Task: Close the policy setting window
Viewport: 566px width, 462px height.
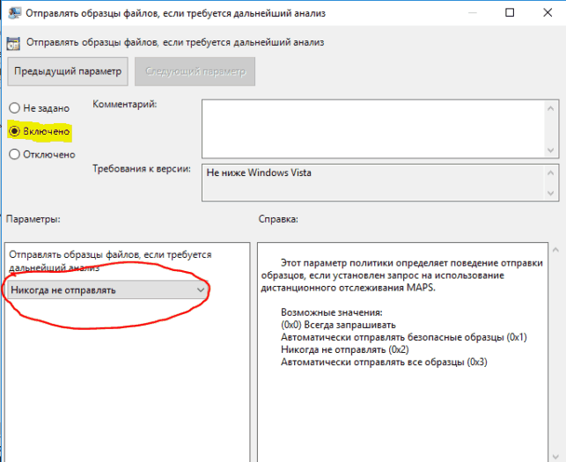Action: click(548, 12)
